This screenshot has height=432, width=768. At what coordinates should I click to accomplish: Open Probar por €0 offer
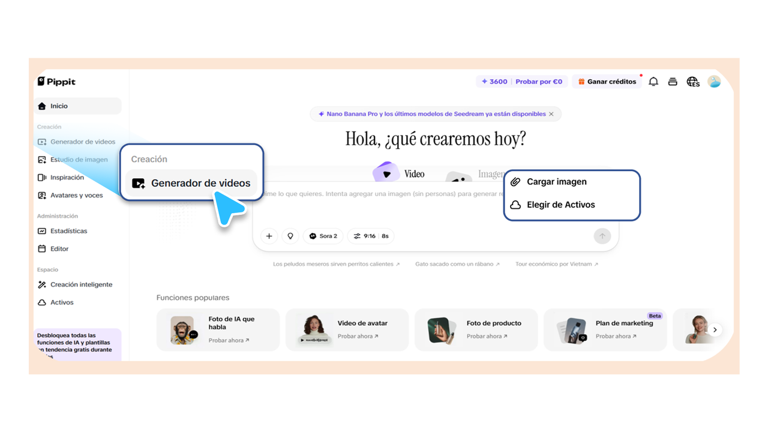(x=539, y=81)
